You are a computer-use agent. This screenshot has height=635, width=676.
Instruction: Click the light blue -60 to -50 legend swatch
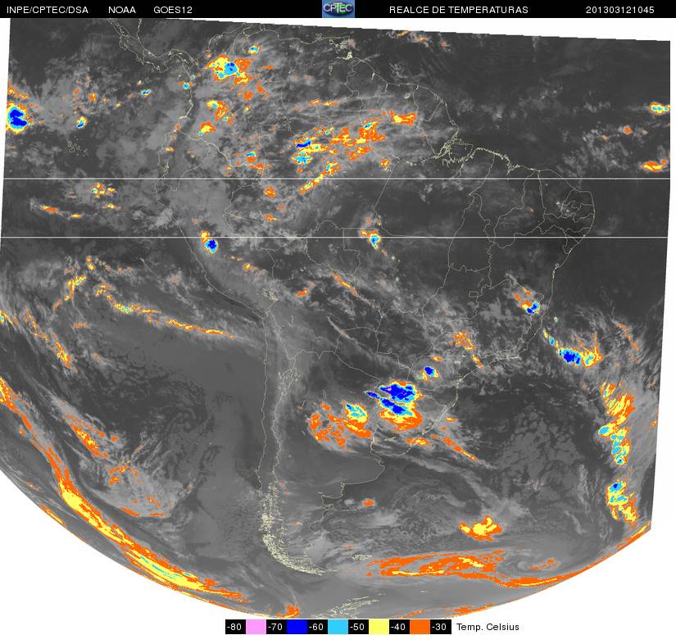(338, 627)
